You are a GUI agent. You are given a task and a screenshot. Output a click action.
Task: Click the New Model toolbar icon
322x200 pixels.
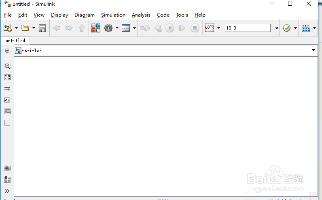pyautogui.click(x=8, y=28)
